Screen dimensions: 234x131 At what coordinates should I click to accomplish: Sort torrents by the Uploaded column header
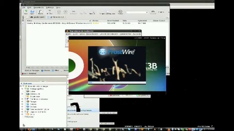[x=142, y=21]
